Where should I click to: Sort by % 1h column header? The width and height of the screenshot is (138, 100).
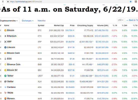[x=115, y=25]
